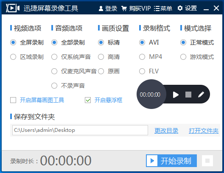Click the app logo in title bar

point(13,8)
